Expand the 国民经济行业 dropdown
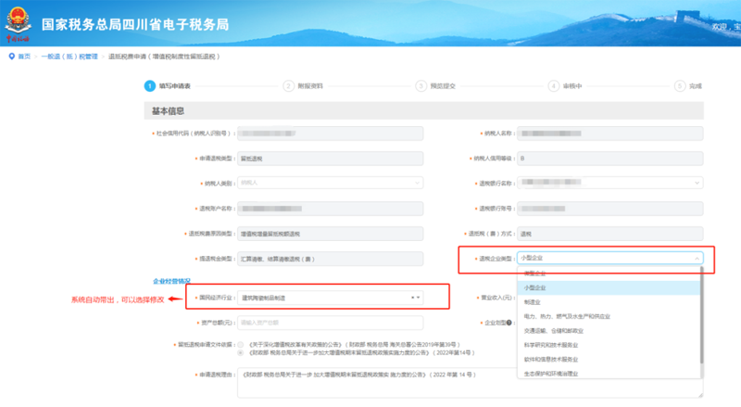741x407 pixels. (420, 298)
